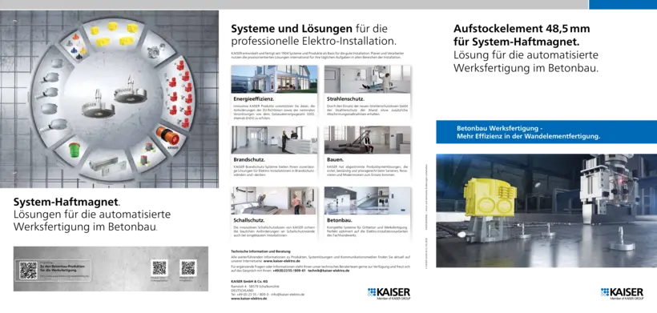Open the Schallschutz bedroom photo

click(x=275, y=200)
